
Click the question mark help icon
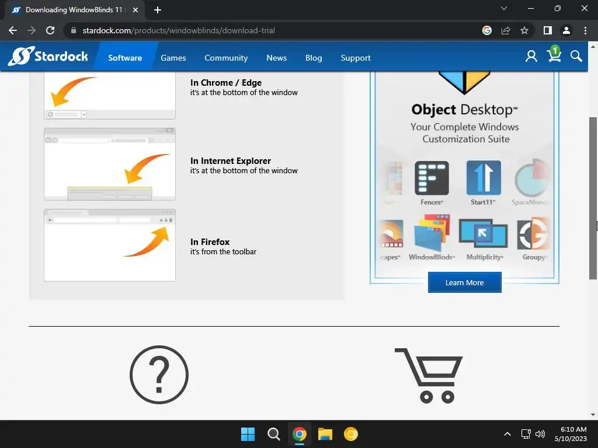pos(159,374)
